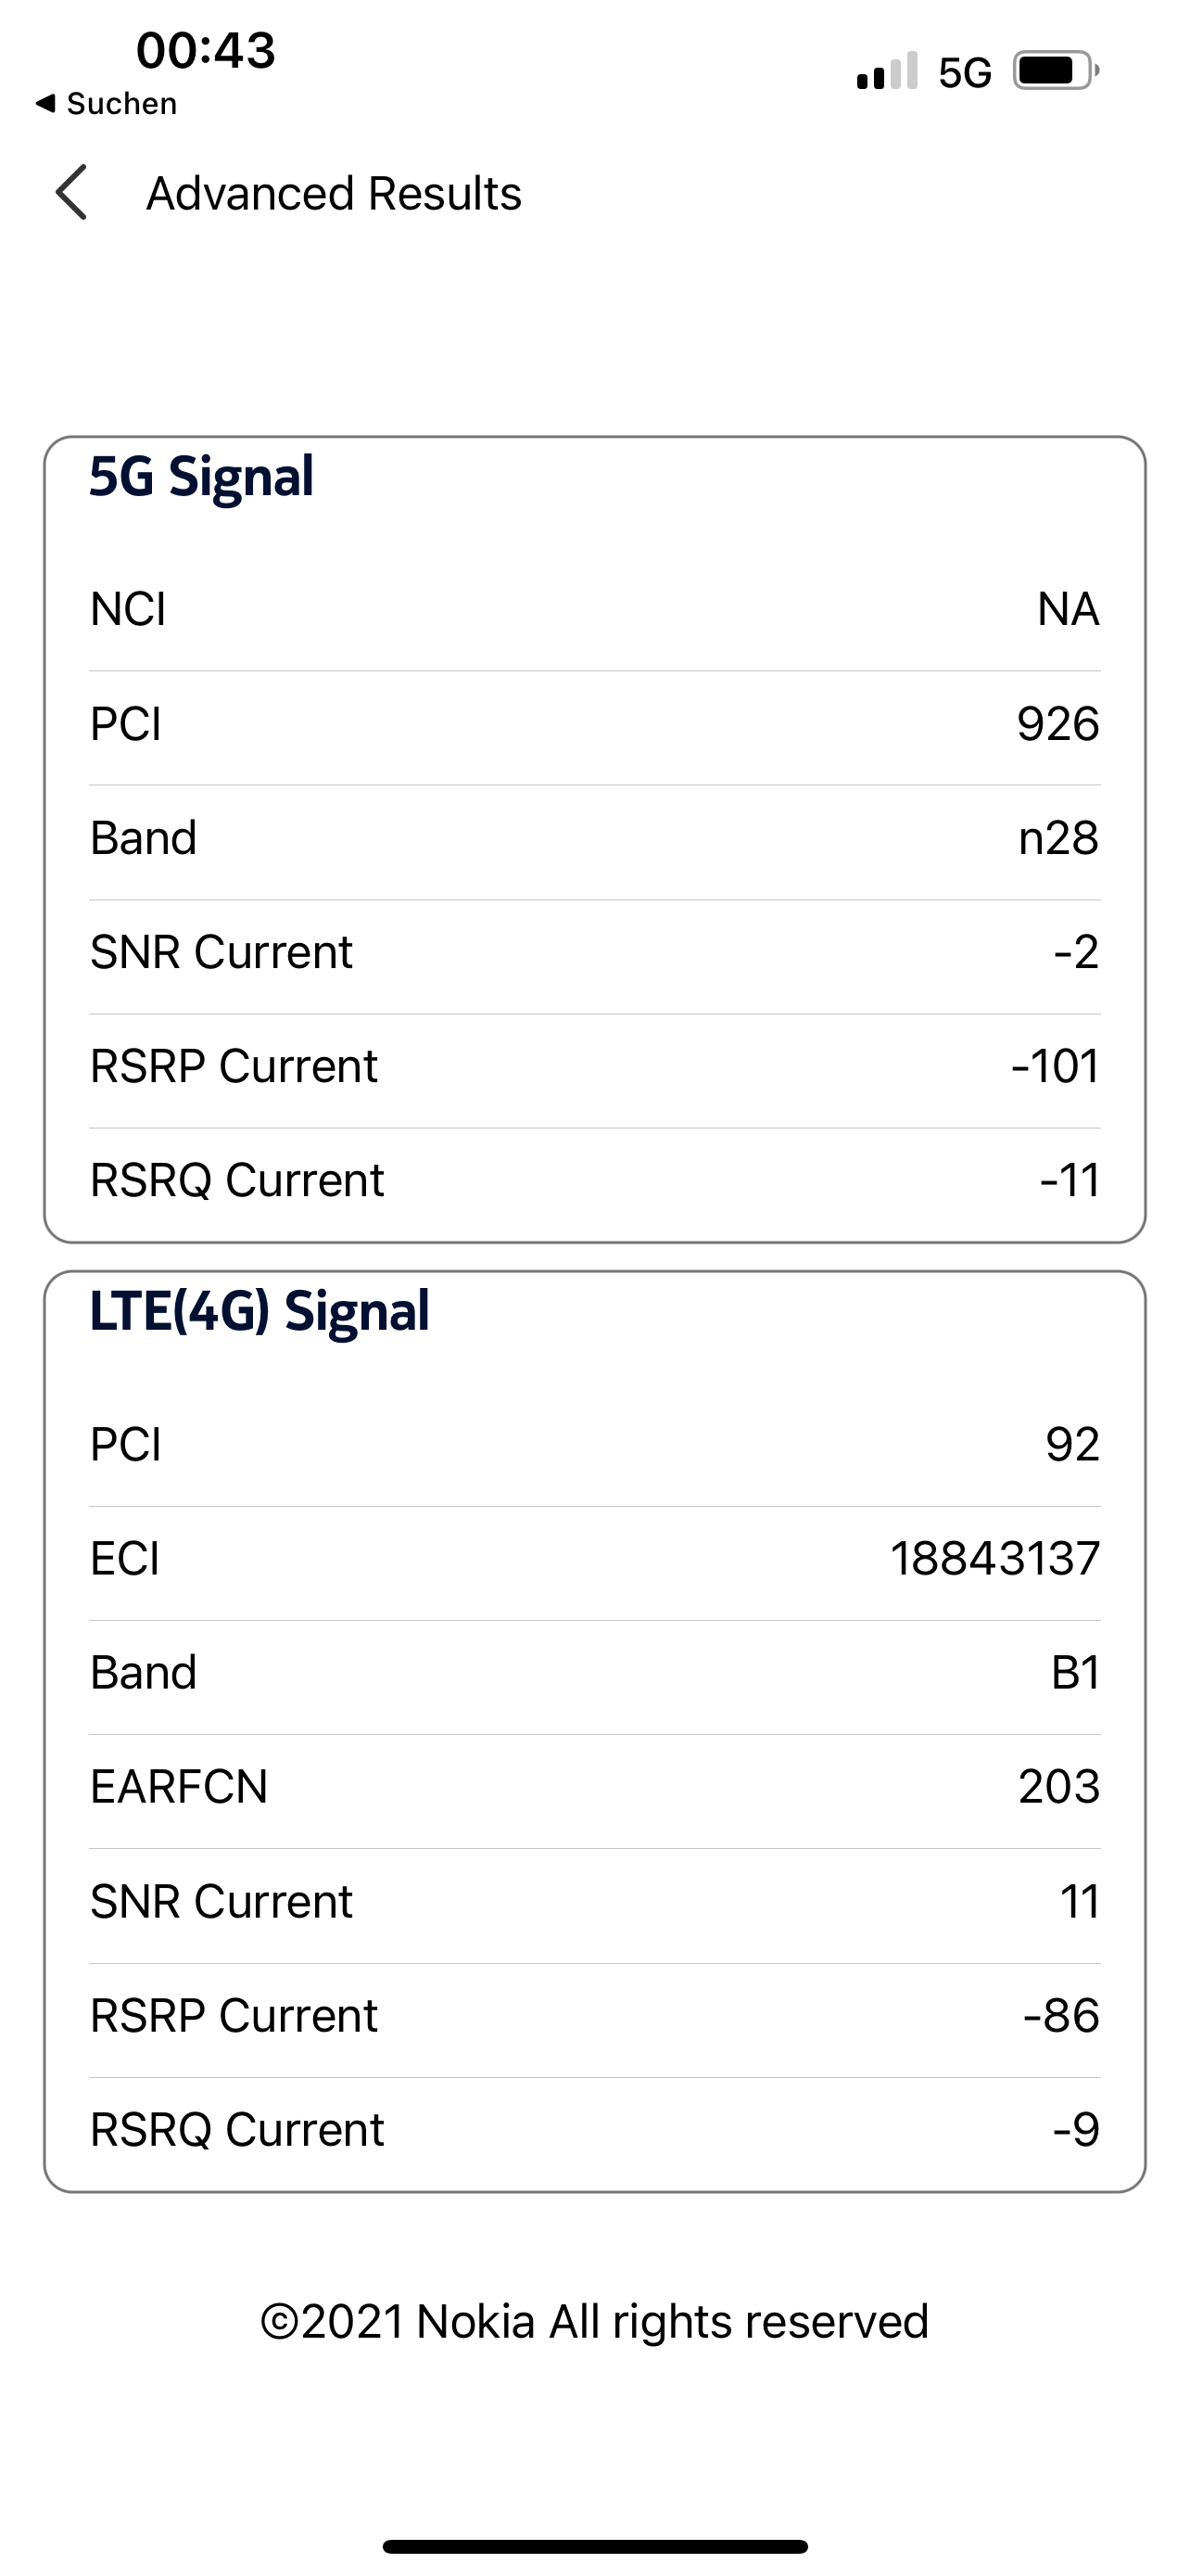Tap the clock showing 00:43
1190x2576 pixels.
(x=206, y=50)
